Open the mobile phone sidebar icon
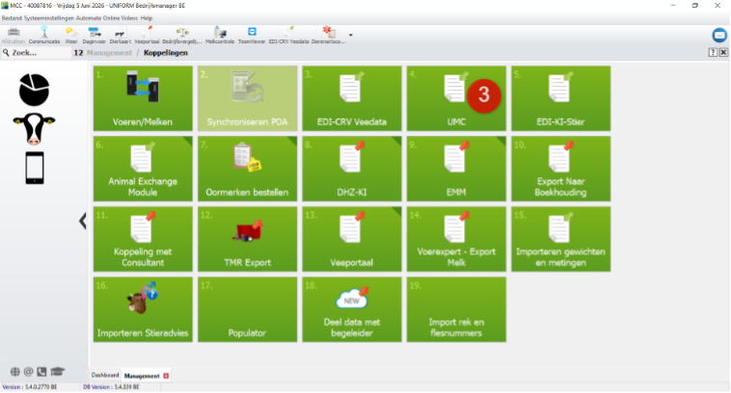 pos(35,168)
